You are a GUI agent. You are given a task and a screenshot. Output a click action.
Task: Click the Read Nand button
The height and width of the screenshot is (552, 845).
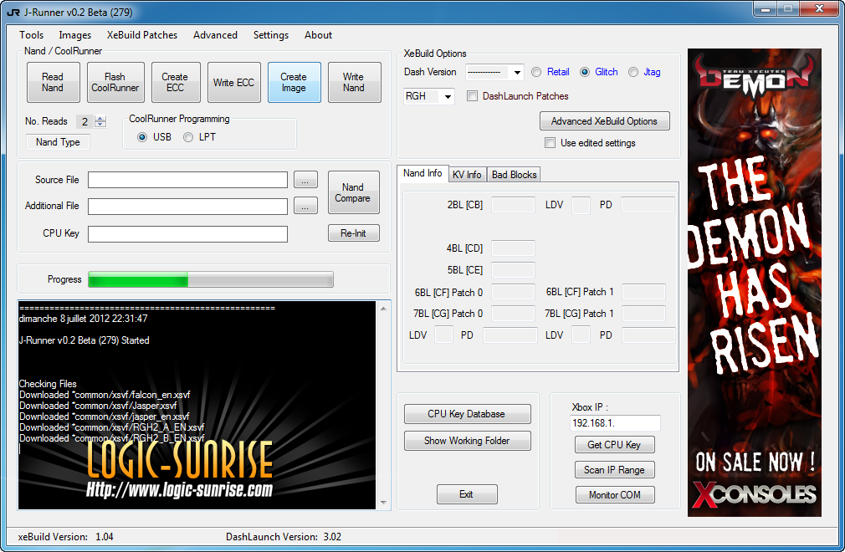[x=53, y=82]
